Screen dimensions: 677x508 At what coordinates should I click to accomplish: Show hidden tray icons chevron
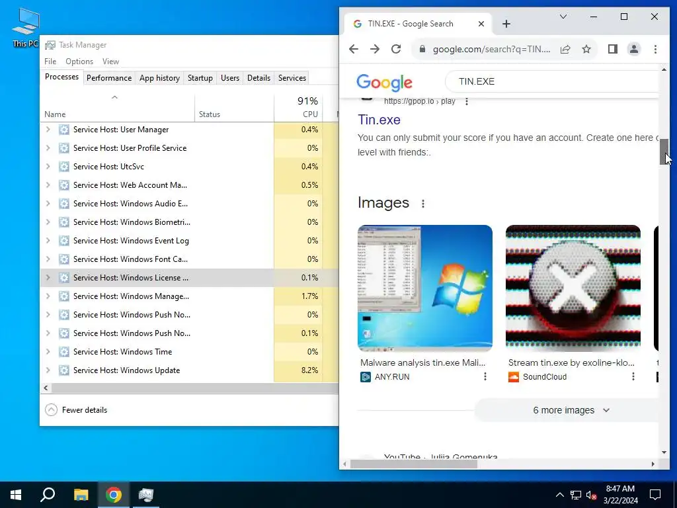pyautogui.click(x=559, y=495)
